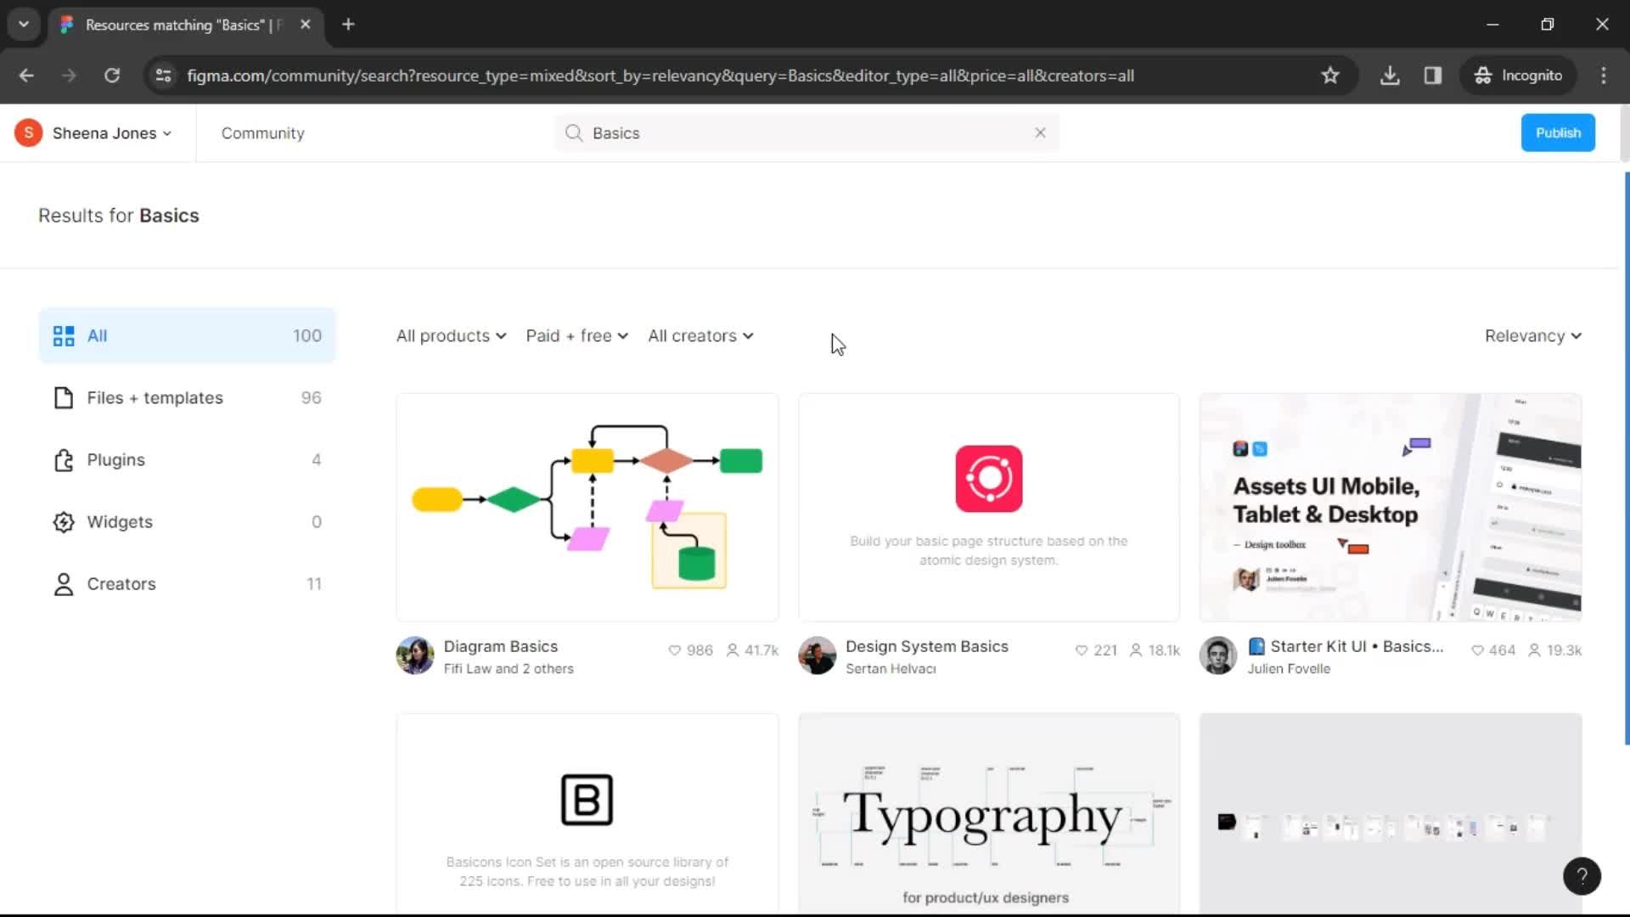The width and height of the screenshot is (1630, 917).
Task: Select the Widgets category
Action: click(188, 522)
